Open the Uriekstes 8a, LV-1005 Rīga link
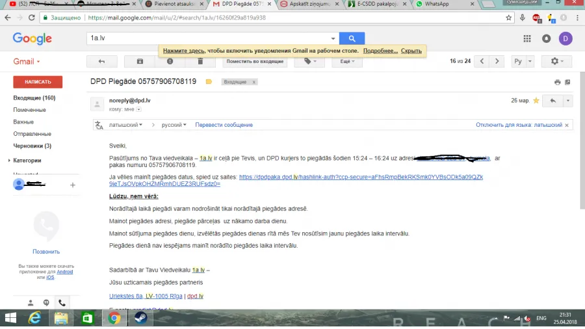 146,296
